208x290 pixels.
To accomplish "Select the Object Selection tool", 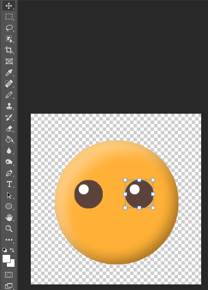I will coord(9,39).
